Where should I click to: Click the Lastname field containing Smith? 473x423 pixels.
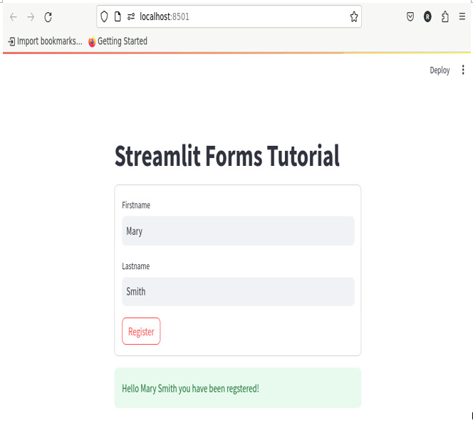tap(238, 291)
